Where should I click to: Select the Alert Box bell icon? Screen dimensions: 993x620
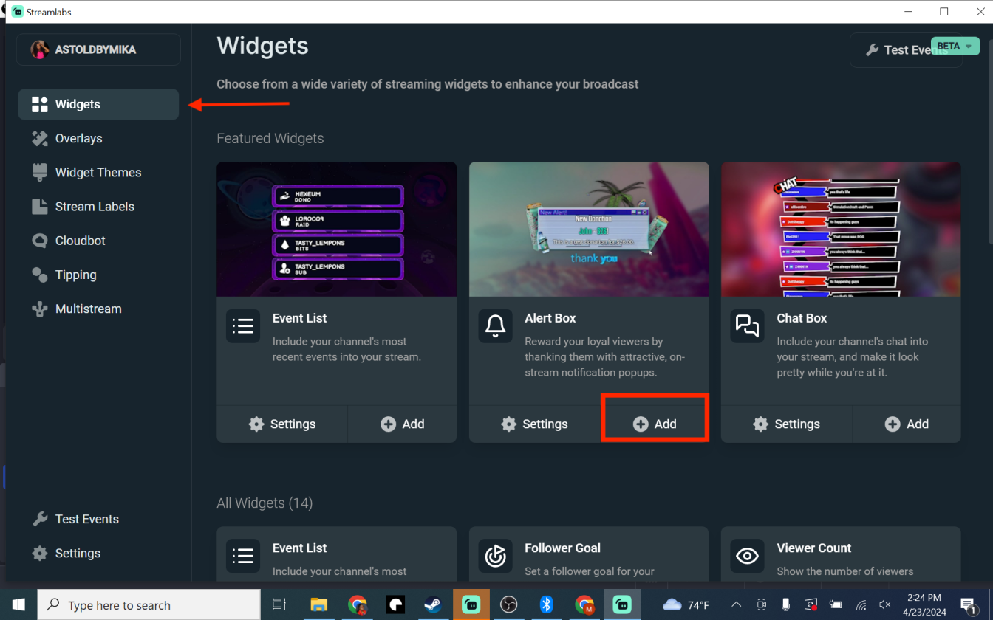[x=494, y=325]
